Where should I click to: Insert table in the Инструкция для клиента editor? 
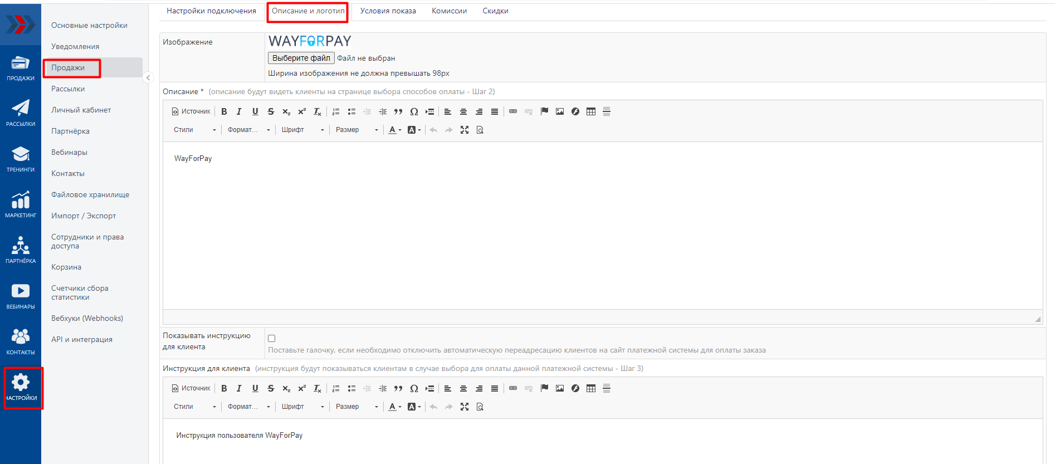point(591,388)
